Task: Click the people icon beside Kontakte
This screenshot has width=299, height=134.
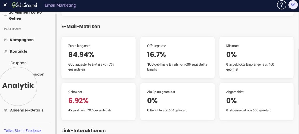Action: (x=6, y=51)
